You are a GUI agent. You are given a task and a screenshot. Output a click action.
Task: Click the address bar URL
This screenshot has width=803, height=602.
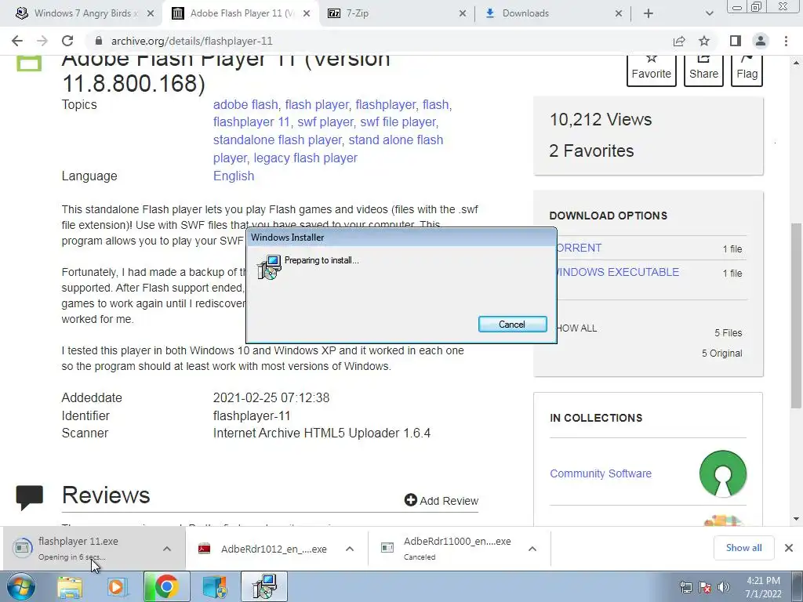[x=191, y=41]
